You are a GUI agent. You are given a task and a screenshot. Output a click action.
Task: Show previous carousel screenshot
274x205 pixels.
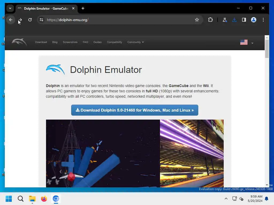(x=61, y=172)
